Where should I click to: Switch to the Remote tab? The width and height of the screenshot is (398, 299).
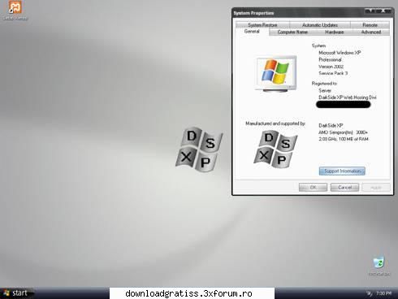pos(370,25)
